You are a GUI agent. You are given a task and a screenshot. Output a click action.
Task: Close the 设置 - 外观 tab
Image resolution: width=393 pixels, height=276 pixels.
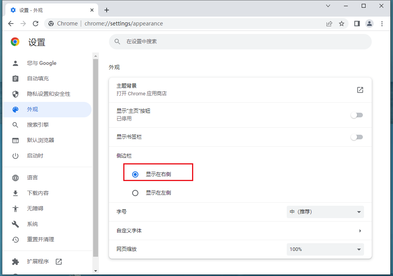[x=92, y=10]
